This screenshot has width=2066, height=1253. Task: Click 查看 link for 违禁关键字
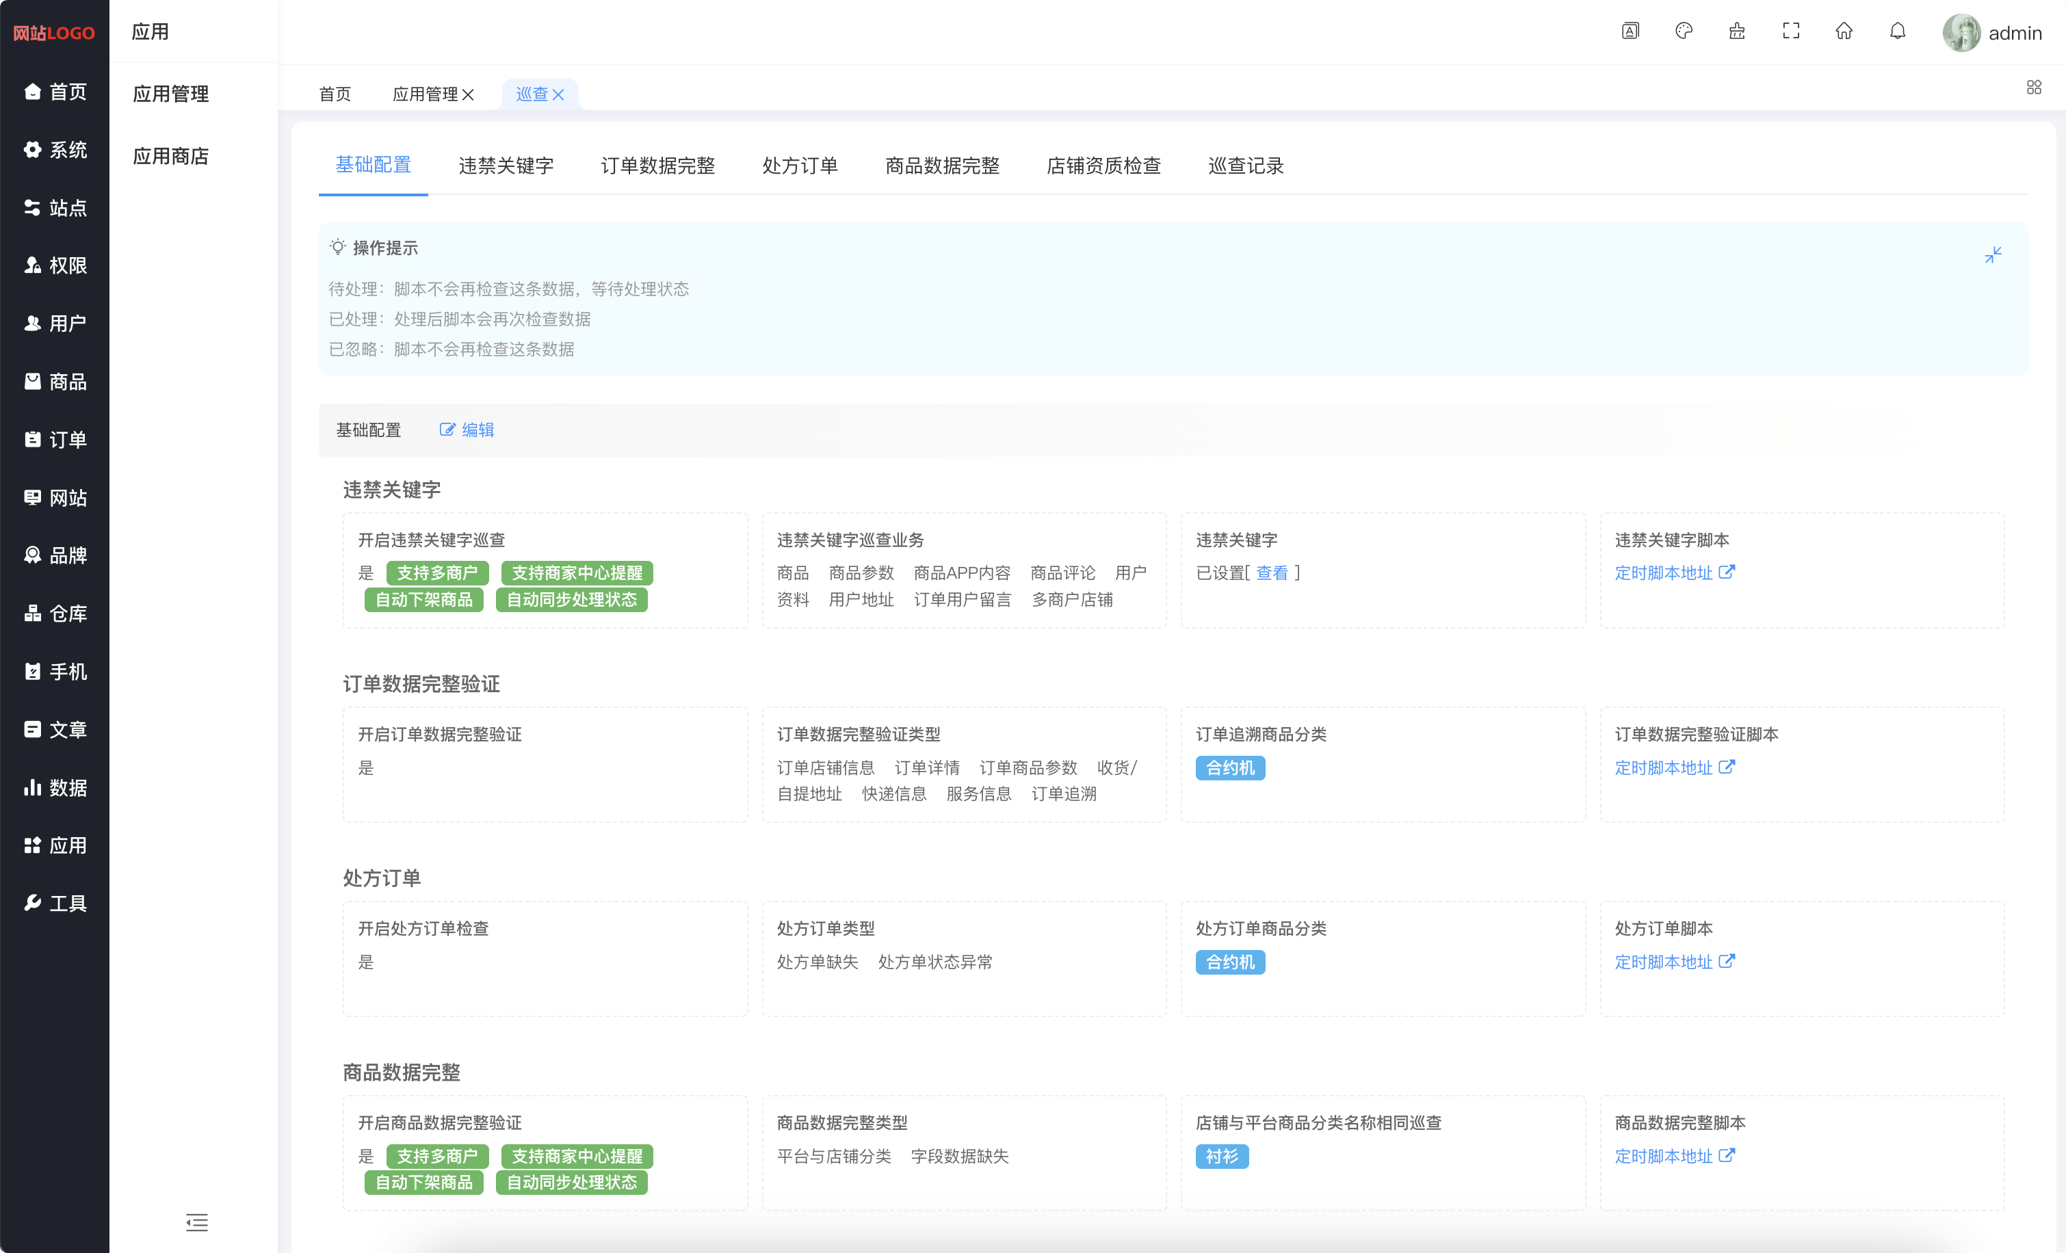1271,573
